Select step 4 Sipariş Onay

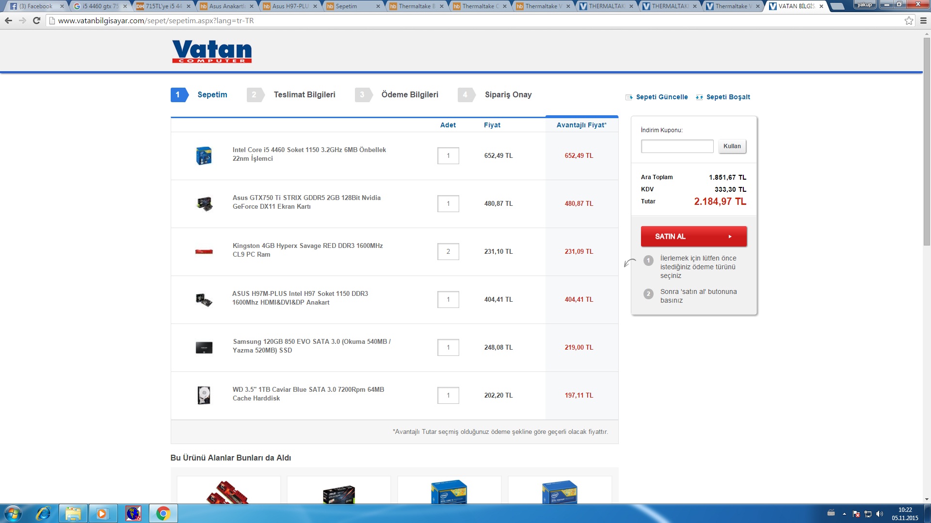(x=495, y=95)
